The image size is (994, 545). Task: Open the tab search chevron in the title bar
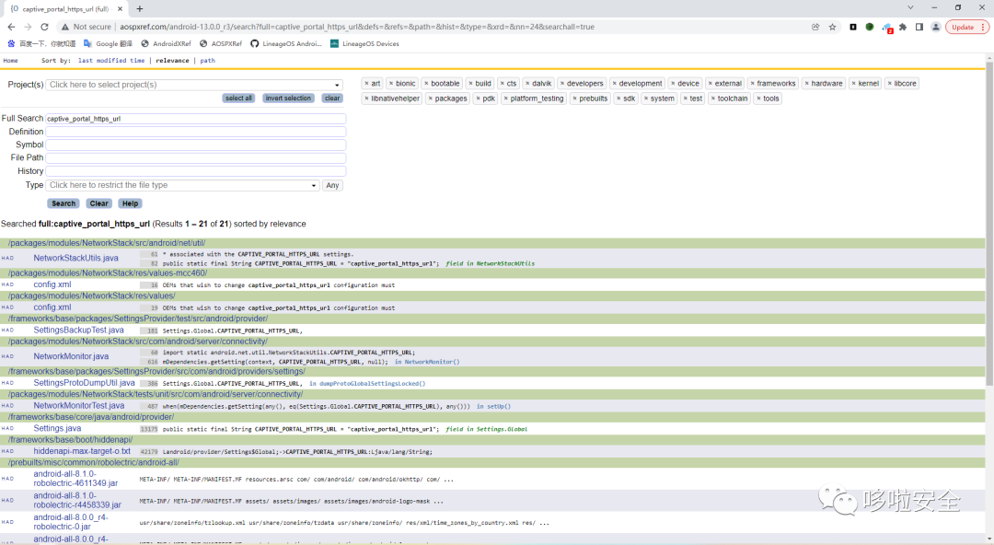tap(910, 7)
